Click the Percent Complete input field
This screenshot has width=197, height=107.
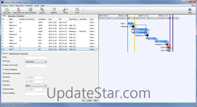click(36, 93)
